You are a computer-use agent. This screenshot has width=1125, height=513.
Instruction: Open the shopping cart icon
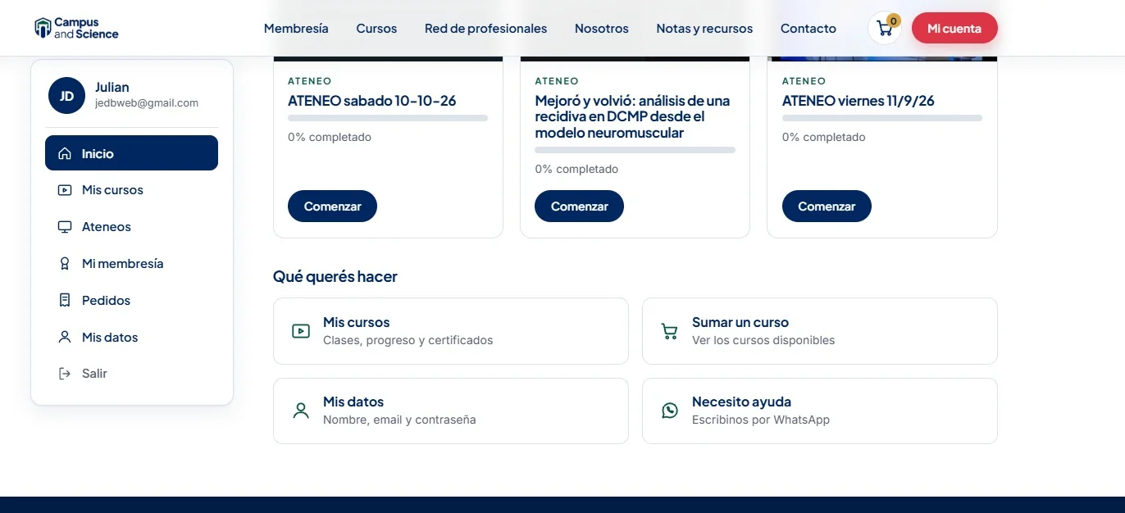[x=884, y=29]
